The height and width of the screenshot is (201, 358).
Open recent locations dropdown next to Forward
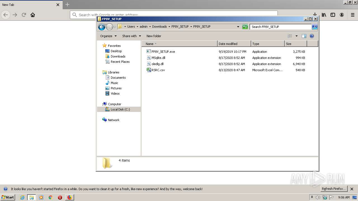pos(115,27)
